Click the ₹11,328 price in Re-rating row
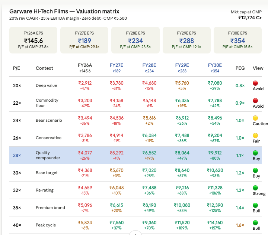268x235 pixels. pos(215,188)
